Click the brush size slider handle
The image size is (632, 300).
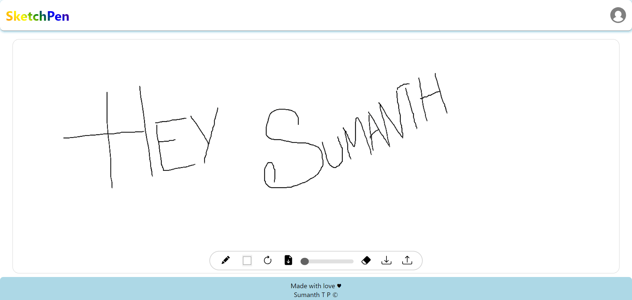(x=305, y=261)
